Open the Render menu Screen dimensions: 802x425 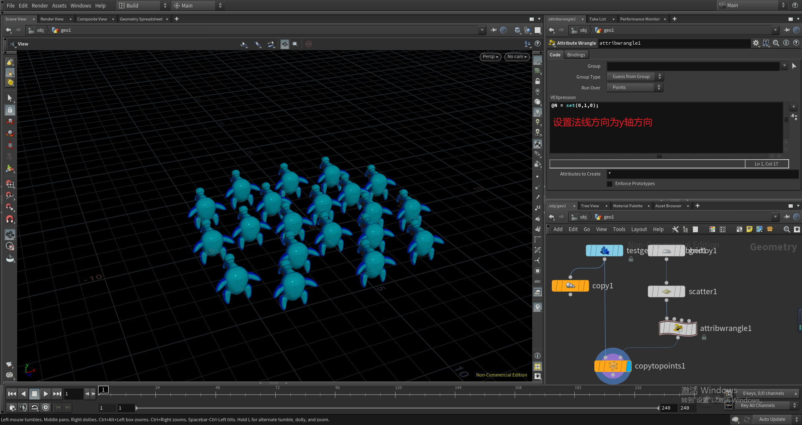click(40, 5)
